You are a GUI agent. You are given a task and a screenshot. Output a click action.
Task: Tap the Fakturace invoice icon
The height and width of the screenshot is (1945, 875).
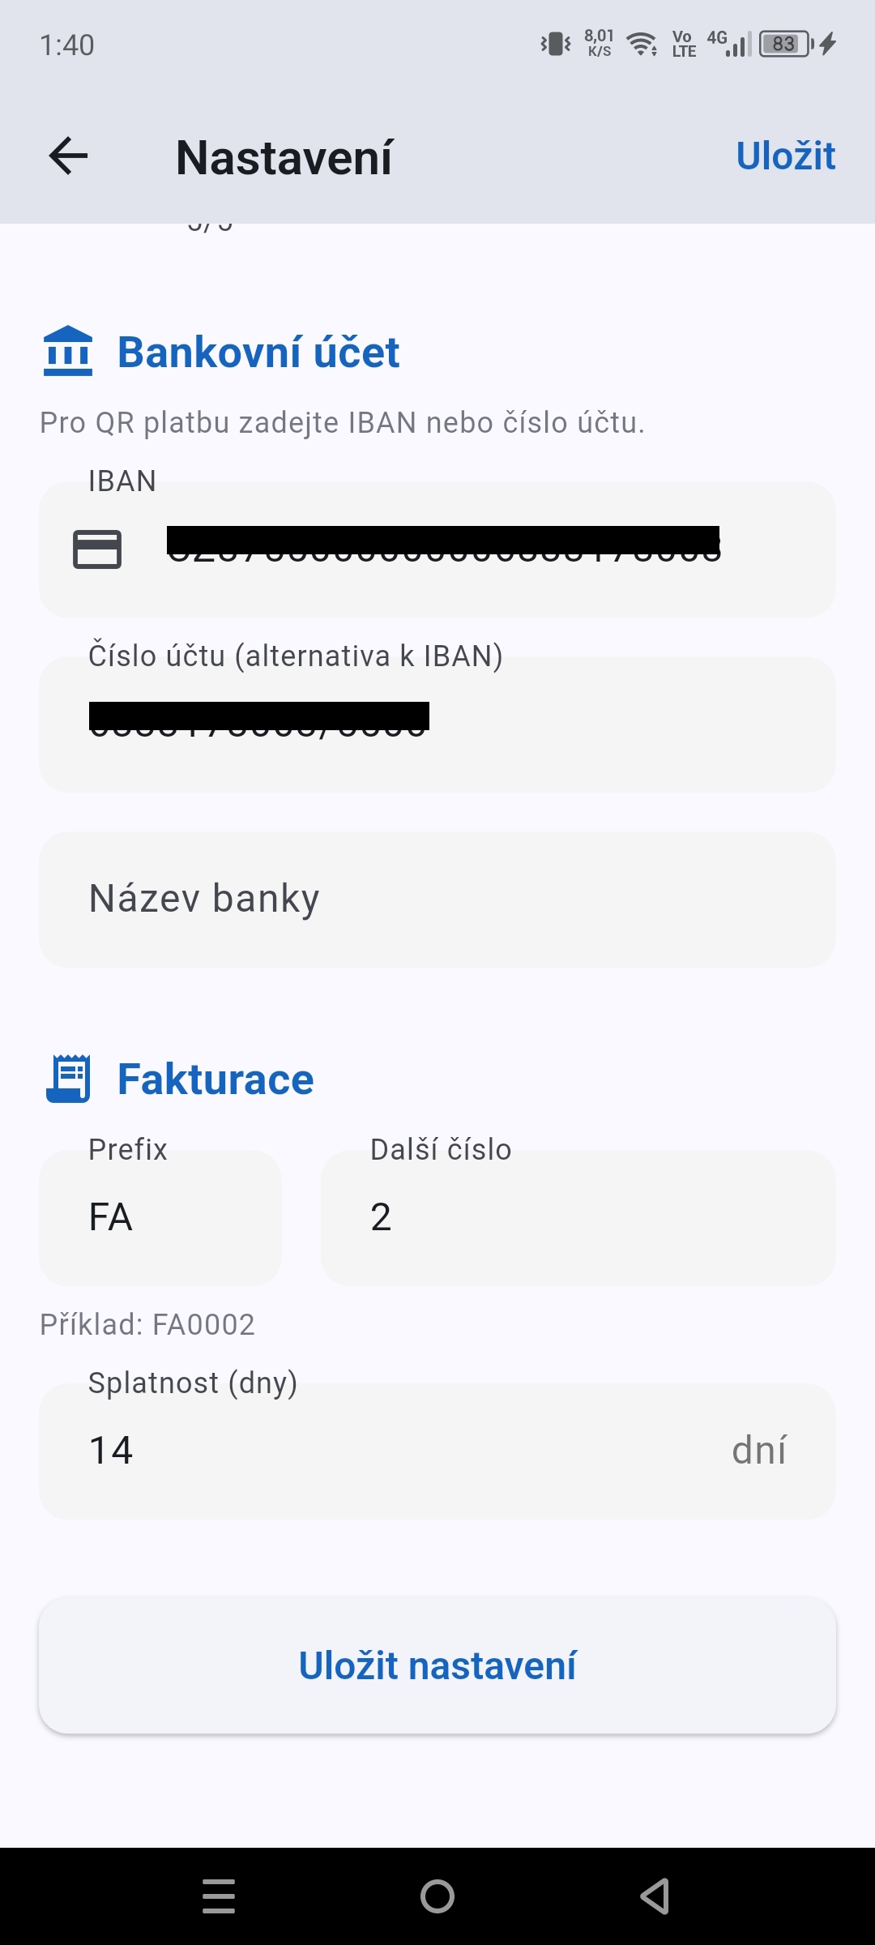tap(68, 1079)
